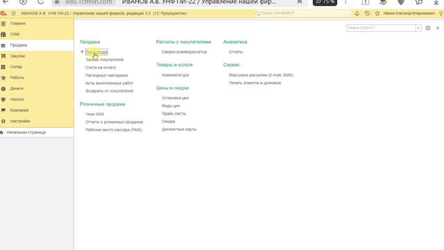Open Массовые рассылки (E-mail, SMS)
444x250 pixels.
(x=261, y=75)
